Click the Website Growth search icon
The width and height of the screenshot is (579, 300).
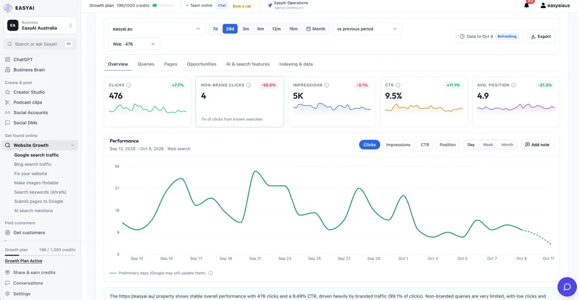[8, 145]
